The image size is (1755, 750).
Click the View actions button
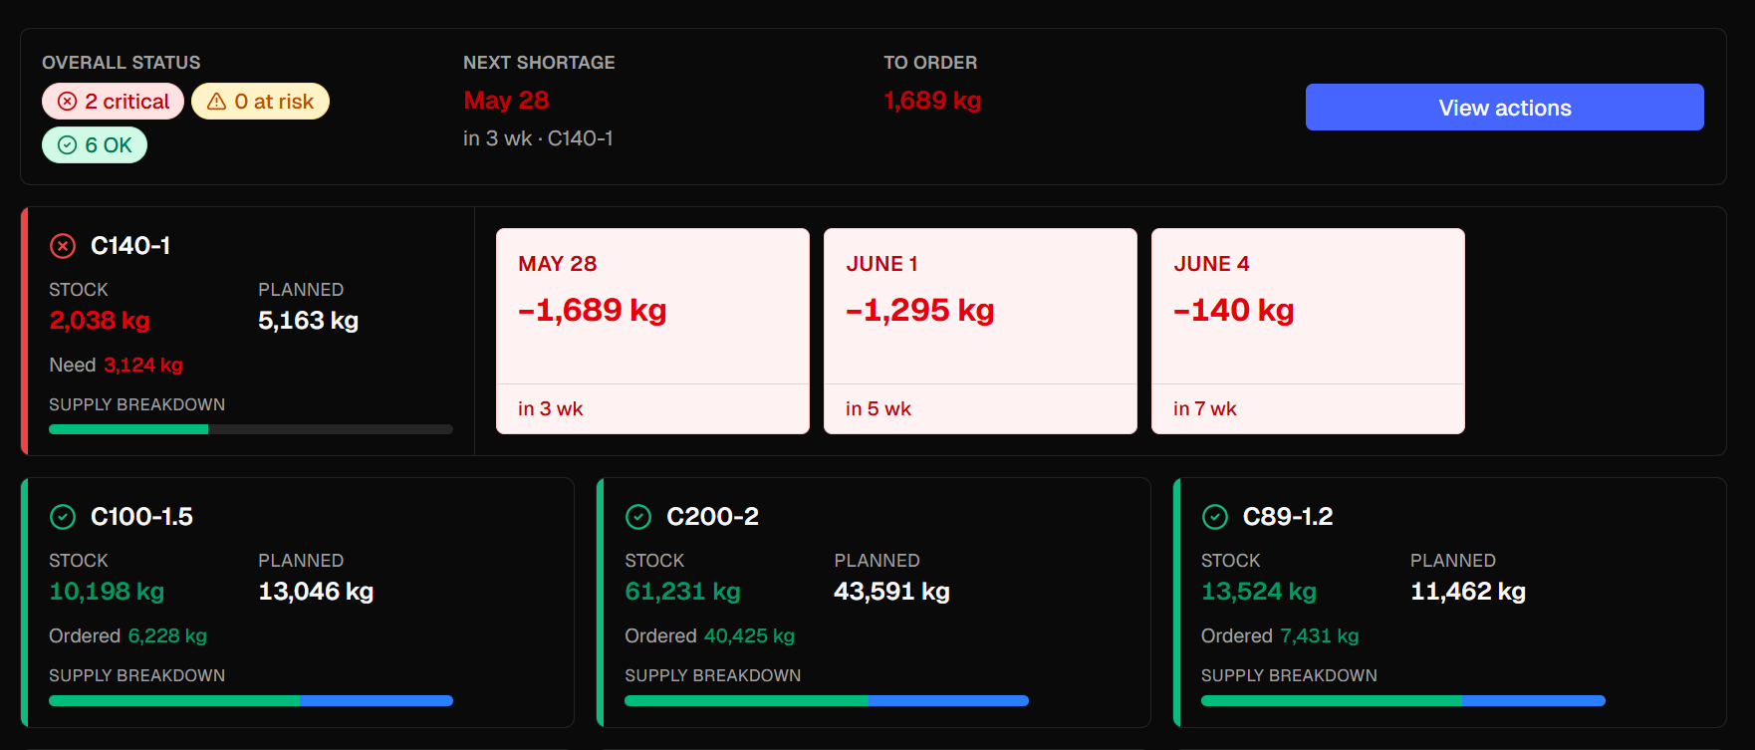point(1504,108)
